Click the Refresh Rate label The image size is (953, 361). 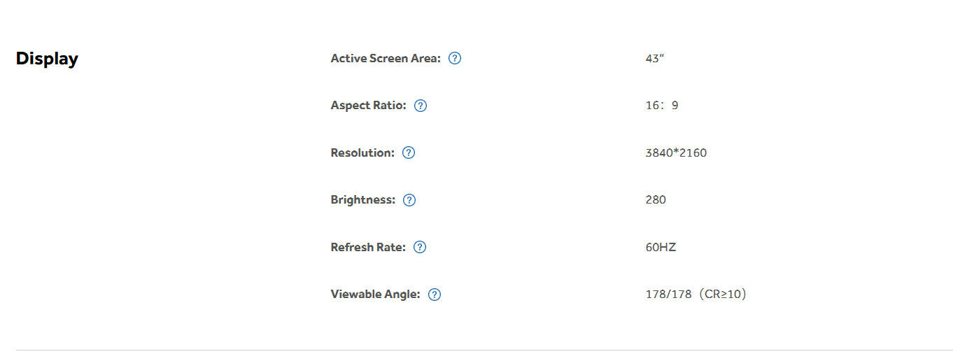coord(368,247)
